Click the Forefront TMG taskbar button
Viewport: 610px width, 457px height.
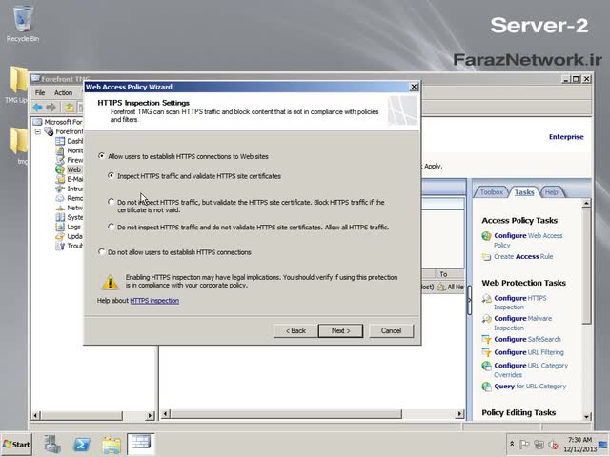(141, 444)
